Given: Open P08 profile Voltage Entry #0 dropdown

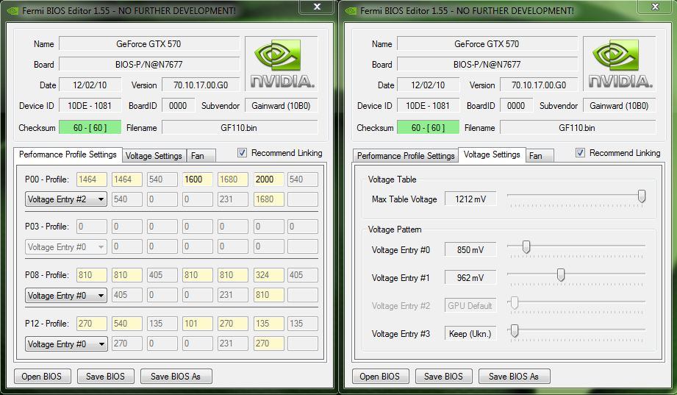Looking at the screenshot, I should click(x=66, y=296).
